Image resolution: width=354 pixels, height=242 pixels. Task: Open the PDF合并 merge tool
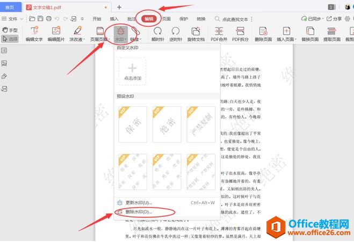coord(219,34)
